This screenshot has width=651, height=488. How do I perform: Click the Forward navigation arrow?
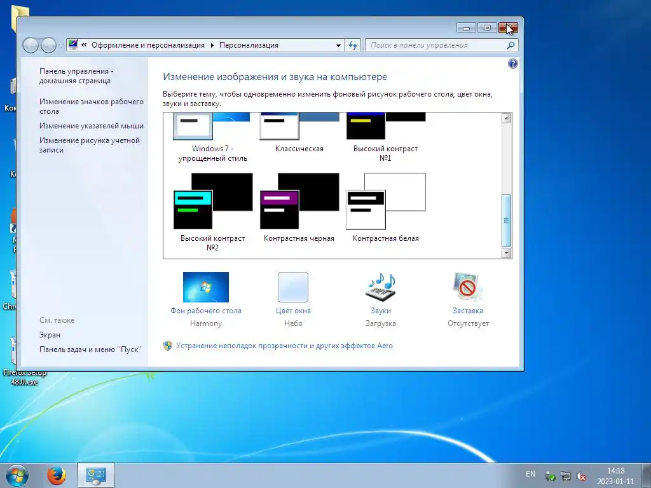click(48, 45)
